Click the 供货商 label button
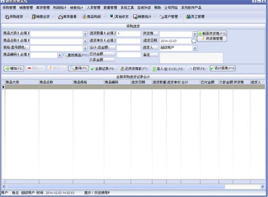This screenshot has height=197, width=268. pyautogui.click(x=150, y=33)
